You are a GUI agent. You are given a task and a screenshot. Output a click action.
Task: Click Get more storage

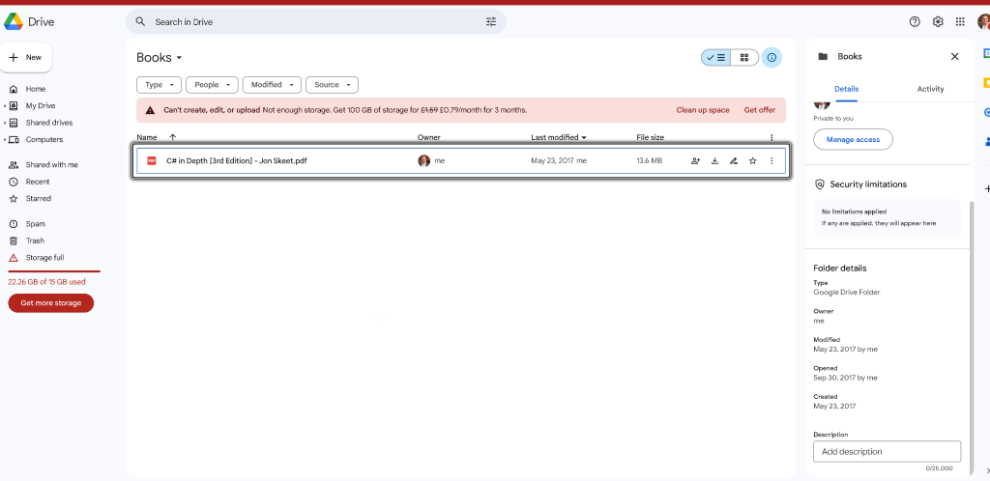[50, 303]
